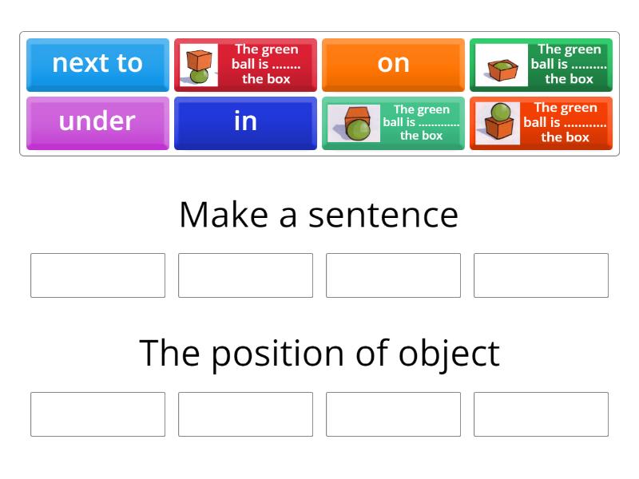Click third empty slot under Make a sentence
Screen dimensions: 639x479
[393, 275]
